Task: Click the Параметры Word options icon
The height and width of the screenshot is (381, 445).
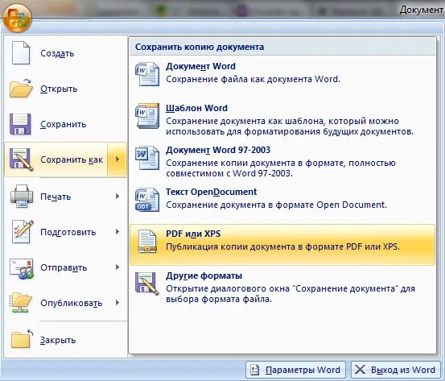Action: (255, 370)
